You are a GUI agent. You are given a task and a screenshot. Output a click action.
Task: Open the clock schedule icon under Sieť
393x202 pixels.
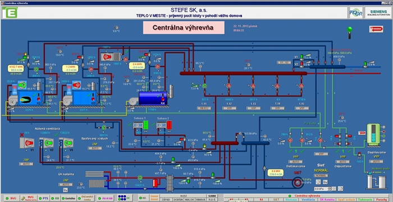coord(318,182)
